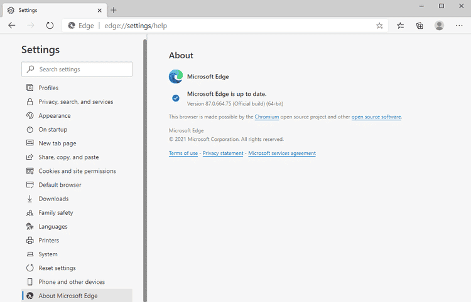Click the sidebar vertical scrollbar
Image resolution: width=471 pixels, height=302 pixels.
pyautogui.click(x=145, y=171)
